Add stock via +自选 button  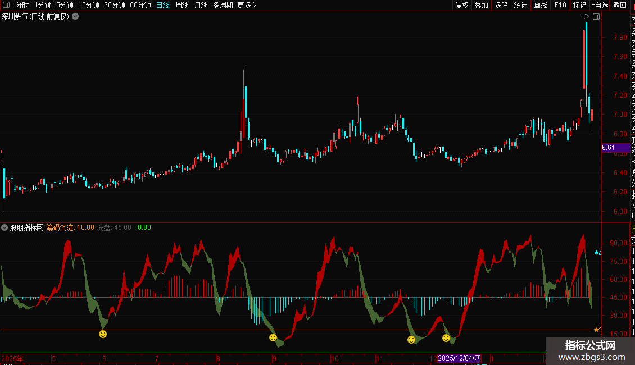coord(600,5)
